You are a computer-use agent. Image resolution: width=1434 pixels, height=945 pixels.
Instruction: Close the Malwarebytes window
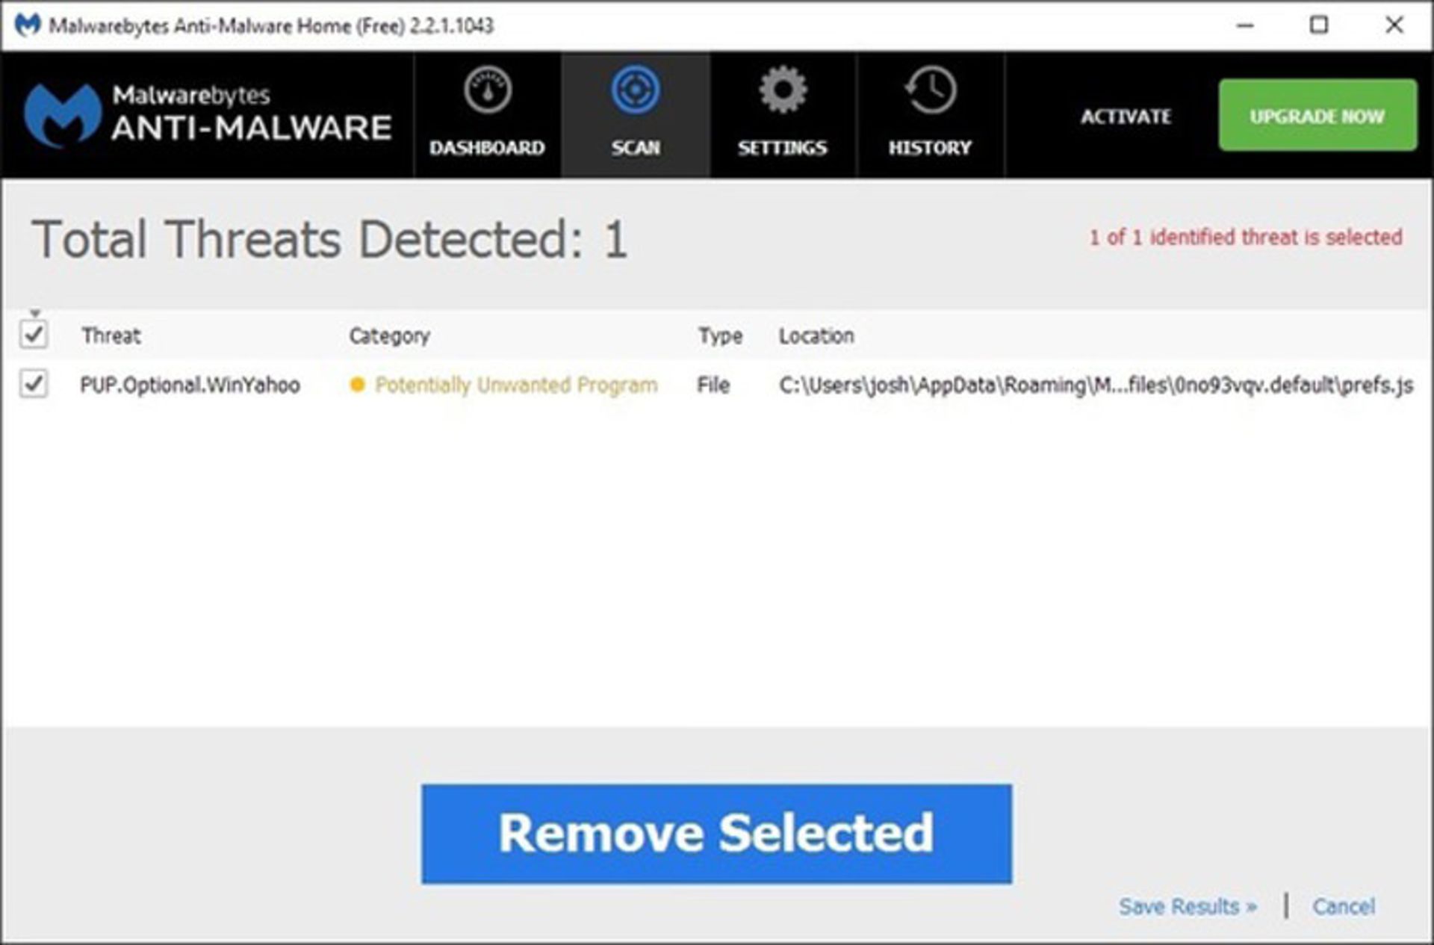pyautogui.click(x=1394, y=25)
